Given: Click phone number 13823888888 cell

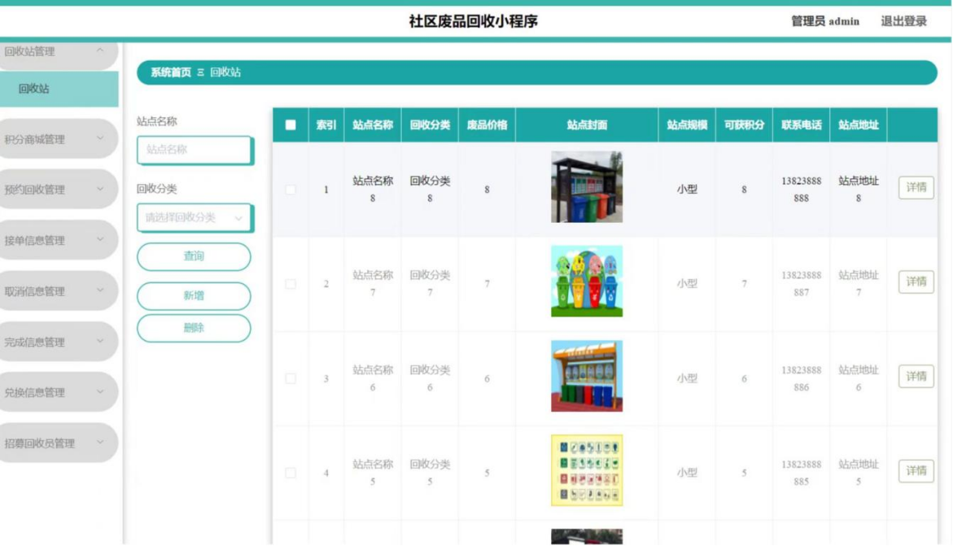Looking at the screenshot, I should (801, 190).
